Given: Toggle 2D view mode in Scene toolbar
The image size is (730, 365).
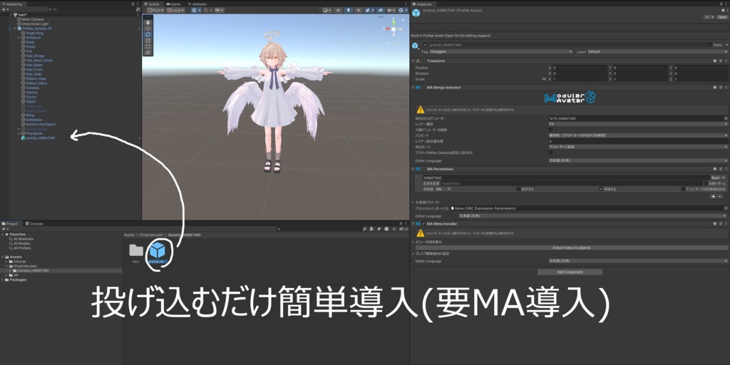Looking at the screenshot, I should [x=339, y=10].
